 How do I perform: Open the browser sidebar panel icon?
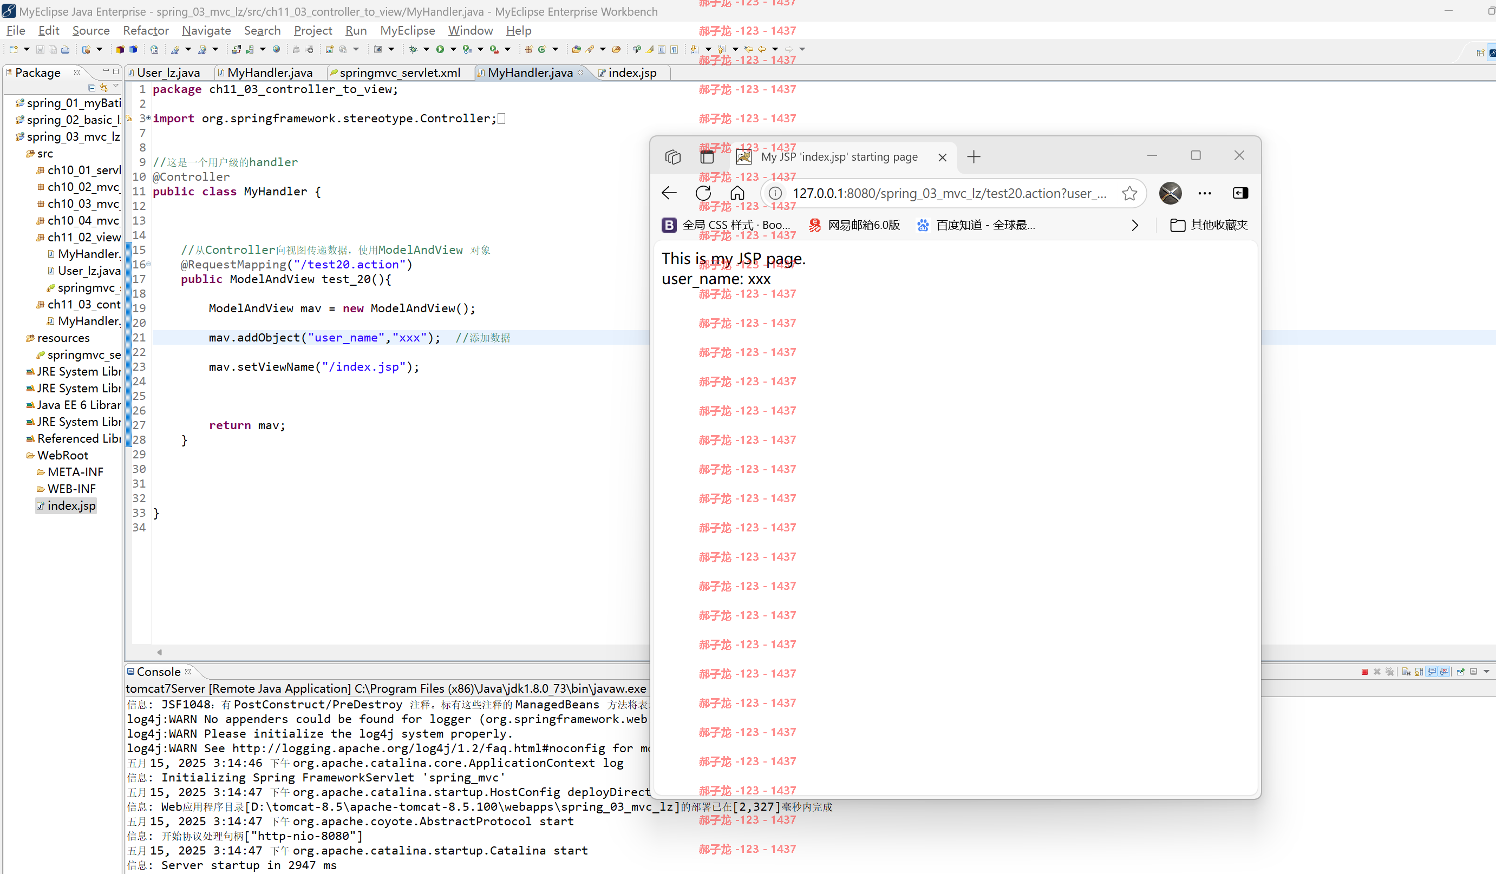coord(1240,193)
